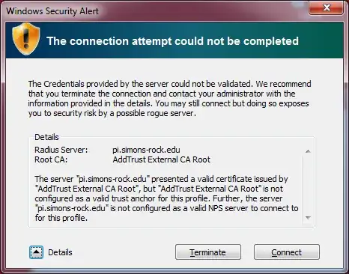Click the Windows Security Alert title text
The image size is (349, 274).
(x=52, y=11)
